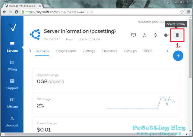Click the URL address bar
Image resolution: width=193 pixels, height=137 pixels.
click(x=103, y=12)
